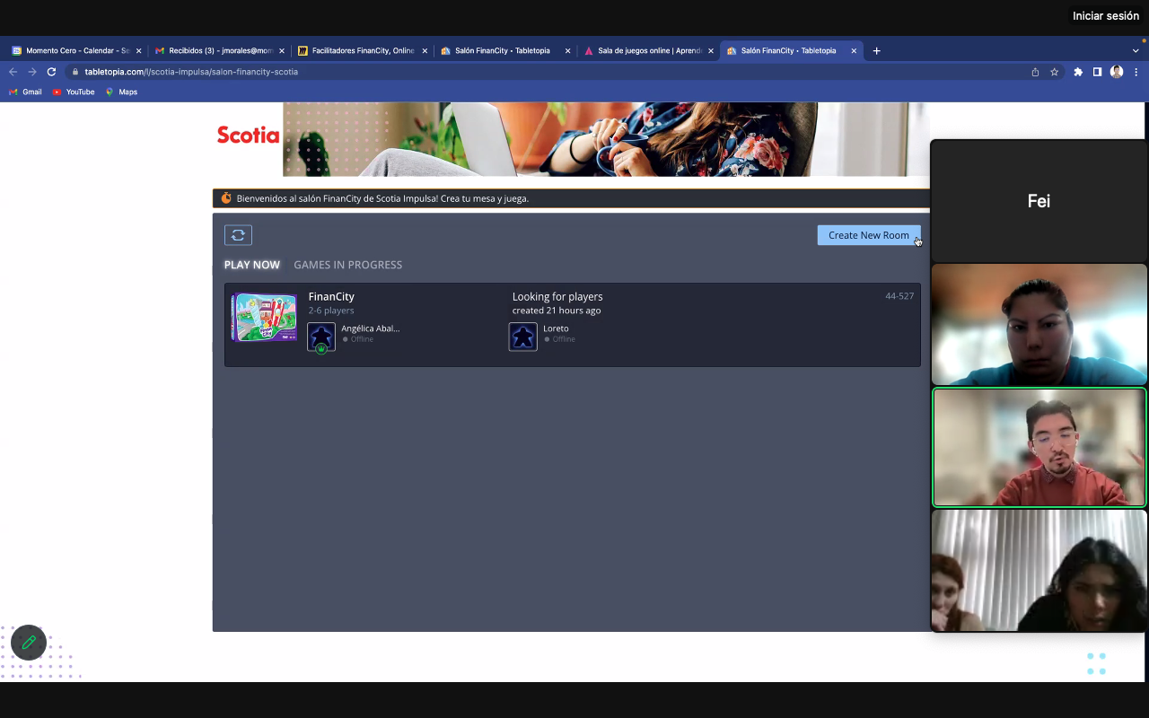Toggle the browser side panel
Viewport: 1149px width, 718px height.
click(1097, 72)
